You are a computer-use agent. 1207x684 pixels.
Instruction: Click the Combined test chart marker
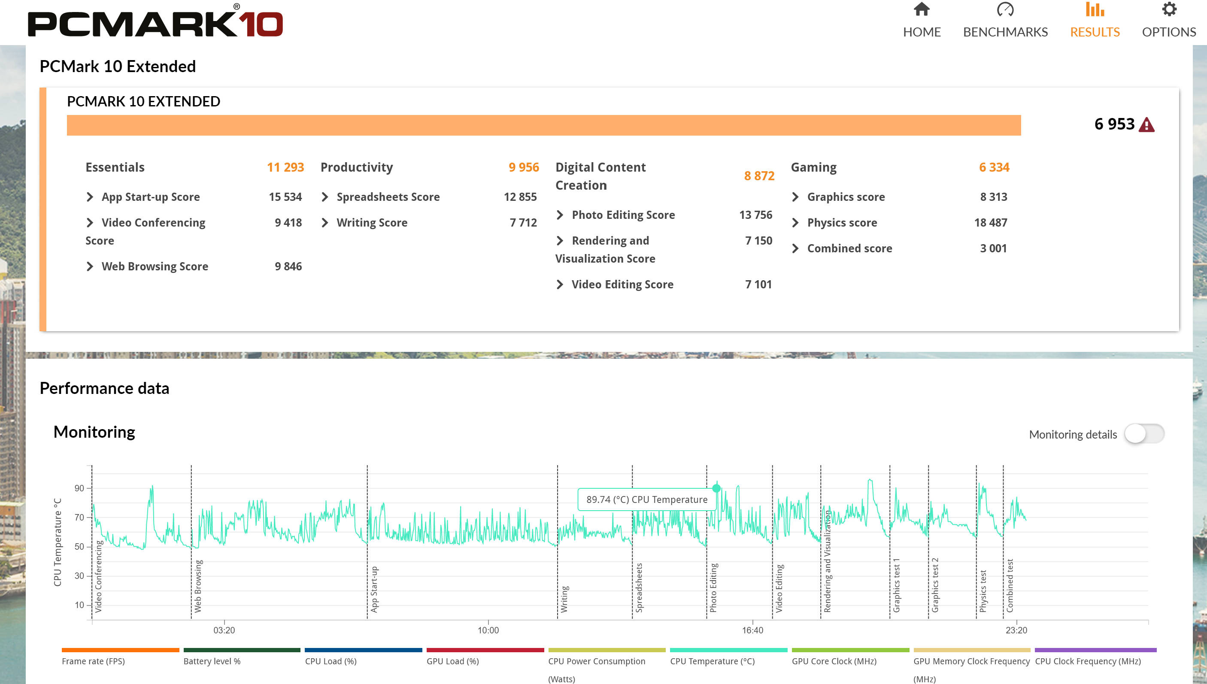pos(1010,586)
